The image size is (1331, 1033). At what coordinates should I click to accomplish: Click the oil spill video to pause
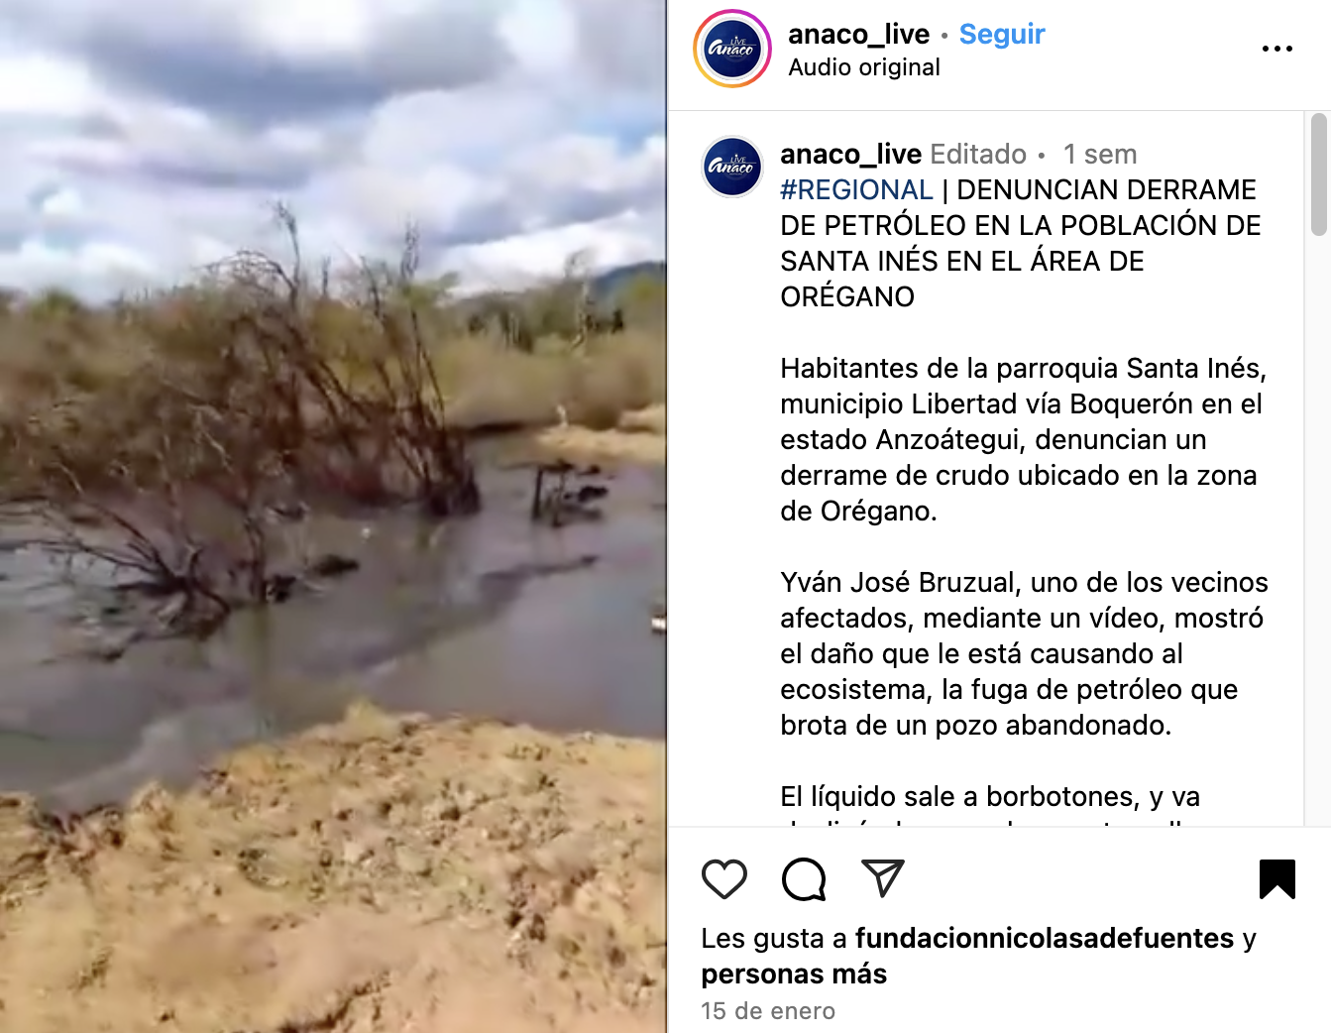click(333, 516)
